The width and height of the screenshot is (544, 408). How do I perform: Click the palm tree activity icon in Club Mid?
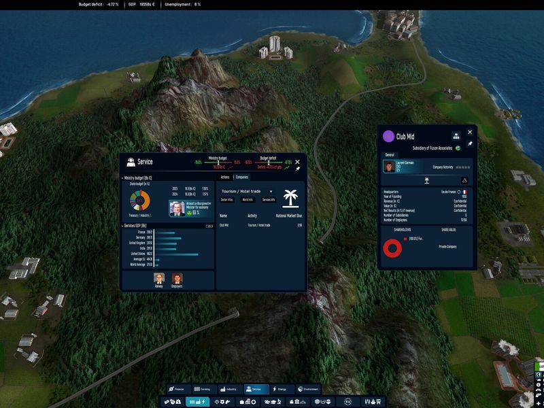click(x=427, y=180)
